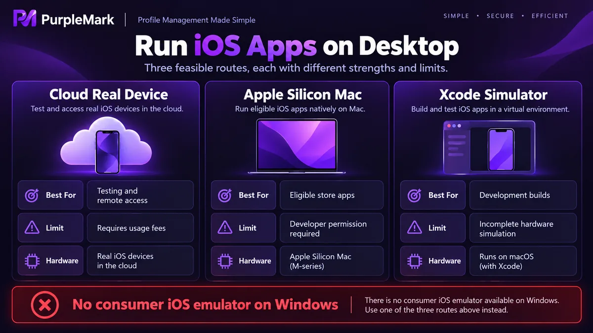593x333 pixels.
Task: Click the 'Cloud Real Device' heading
Action: pos(109,94)
